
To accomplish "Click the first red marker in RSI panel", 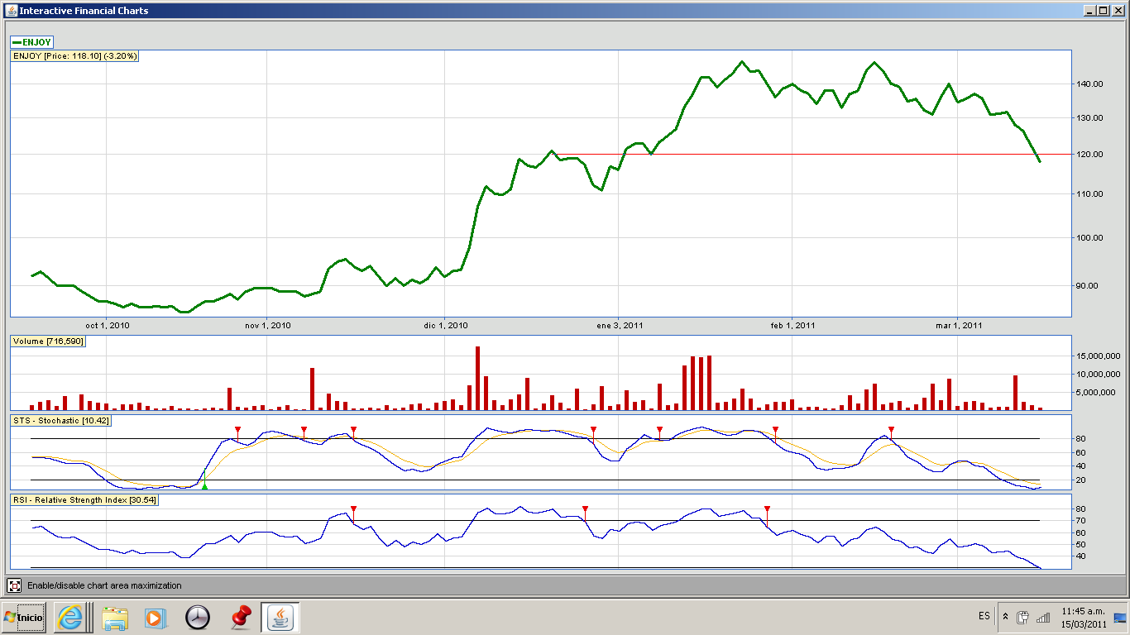I will [x=353, y=509].
